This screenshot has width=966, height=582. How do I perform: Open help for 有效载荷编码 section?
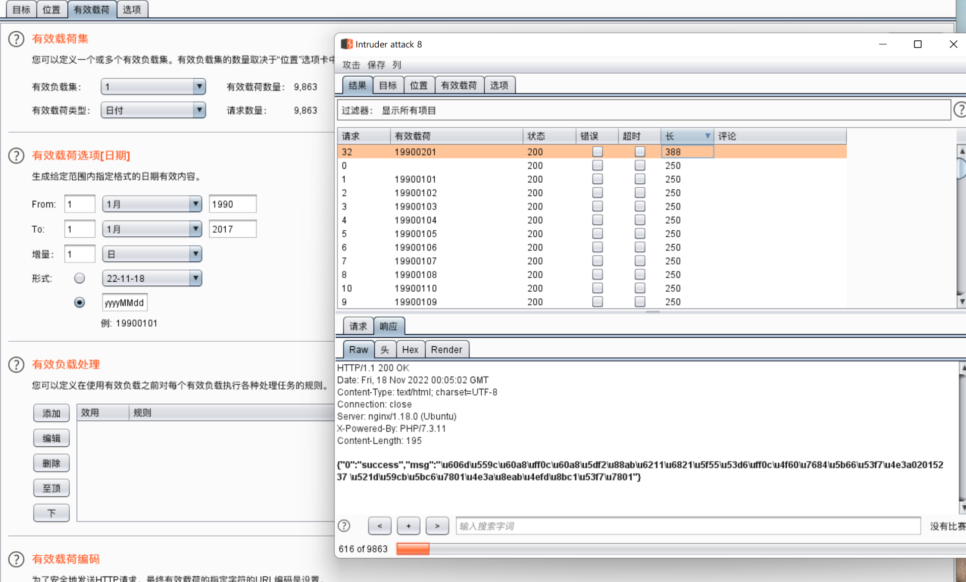16,559
